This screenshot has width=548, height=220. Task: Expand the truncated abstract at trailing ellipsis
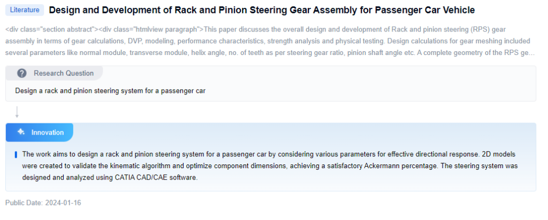click(x=531, y=52)
